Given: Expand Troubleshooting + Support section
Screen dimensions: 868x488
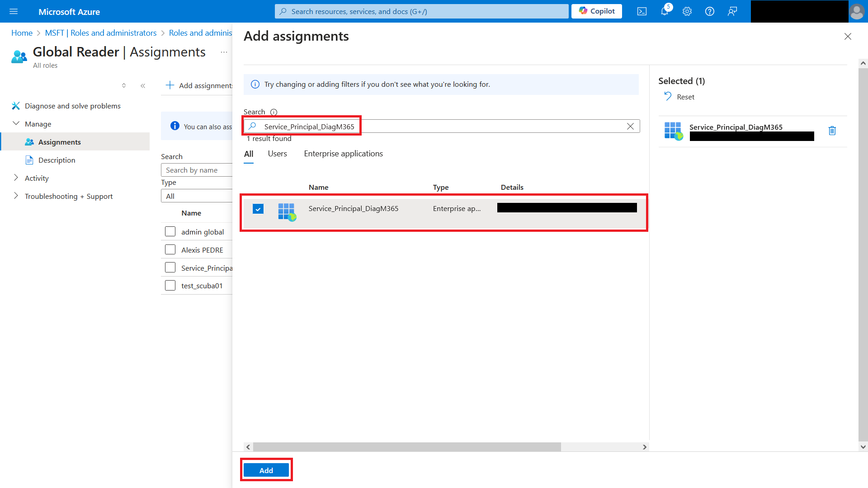Looking at the screenshot, I should click(x=16, y=196).
